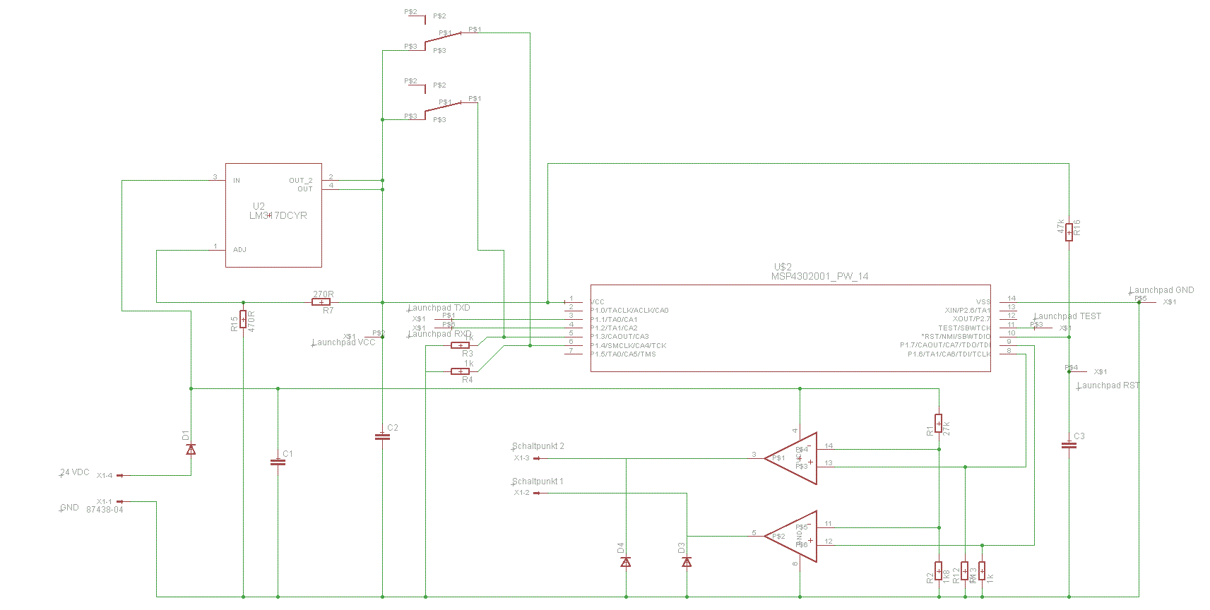1210x610 pixels.
Task: Select pin label P1.3/CAOUT/CA3
Action: click(619, 337)
